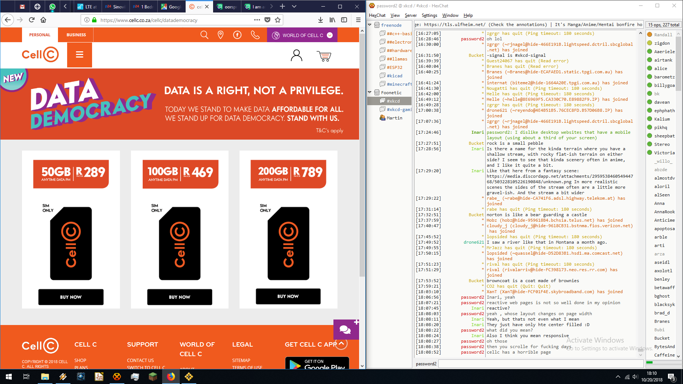Save the page to Pocket
The height and width of the screenshot is (384, 683).
click(x=267, y=20)
